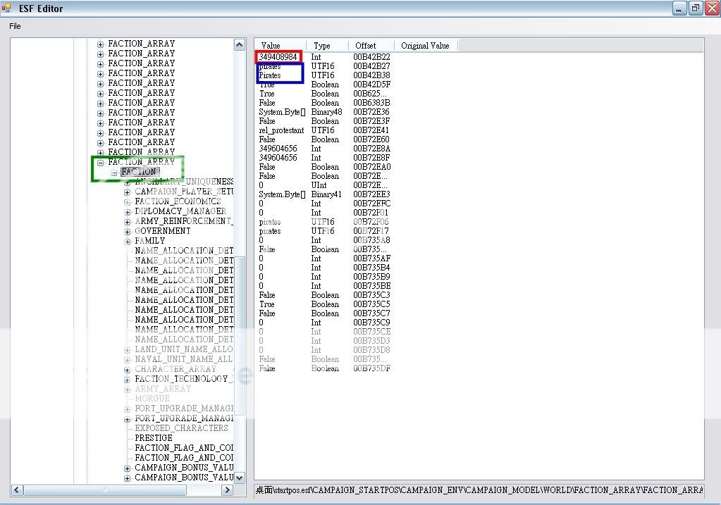Click the ESF Editor title bar icon
Viewport: 721px width, 505px height.
6,8
